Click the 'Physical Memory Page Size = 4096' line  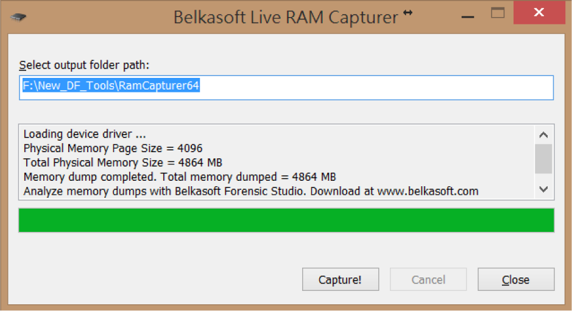pos(113,148)
